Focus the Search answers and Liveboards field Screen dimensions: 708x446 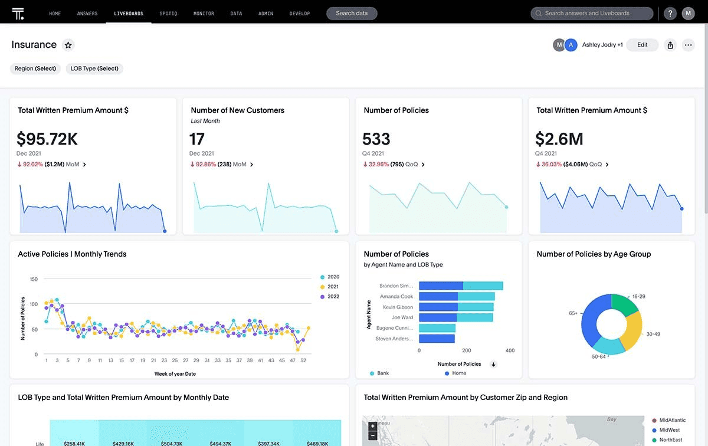point(592,13)
